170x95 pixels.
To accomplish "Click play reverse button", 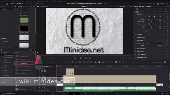I will (78, 58).
